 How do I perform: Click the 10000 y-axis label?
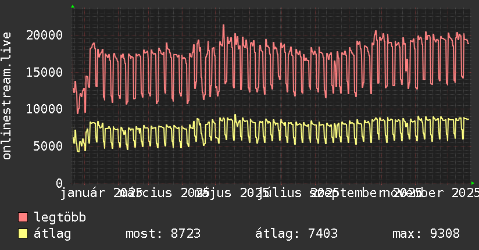click(x=44, y=109)
